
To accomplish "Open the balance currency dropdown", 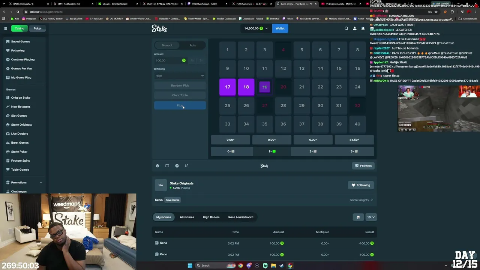I will point(256,28).
